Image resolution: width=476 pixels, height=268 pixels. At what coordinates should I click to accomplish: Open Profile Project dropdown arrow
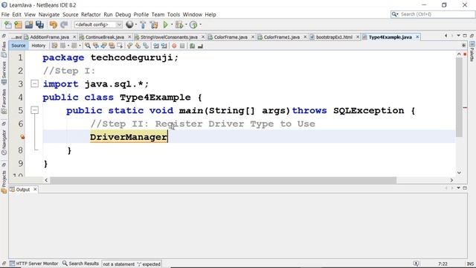coord(200,25)
